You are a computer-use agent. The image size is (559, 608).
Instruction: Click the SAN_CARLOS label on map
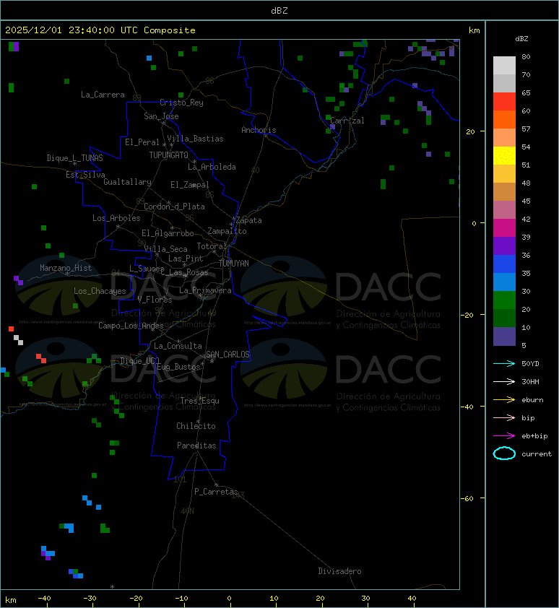(227, 355)
